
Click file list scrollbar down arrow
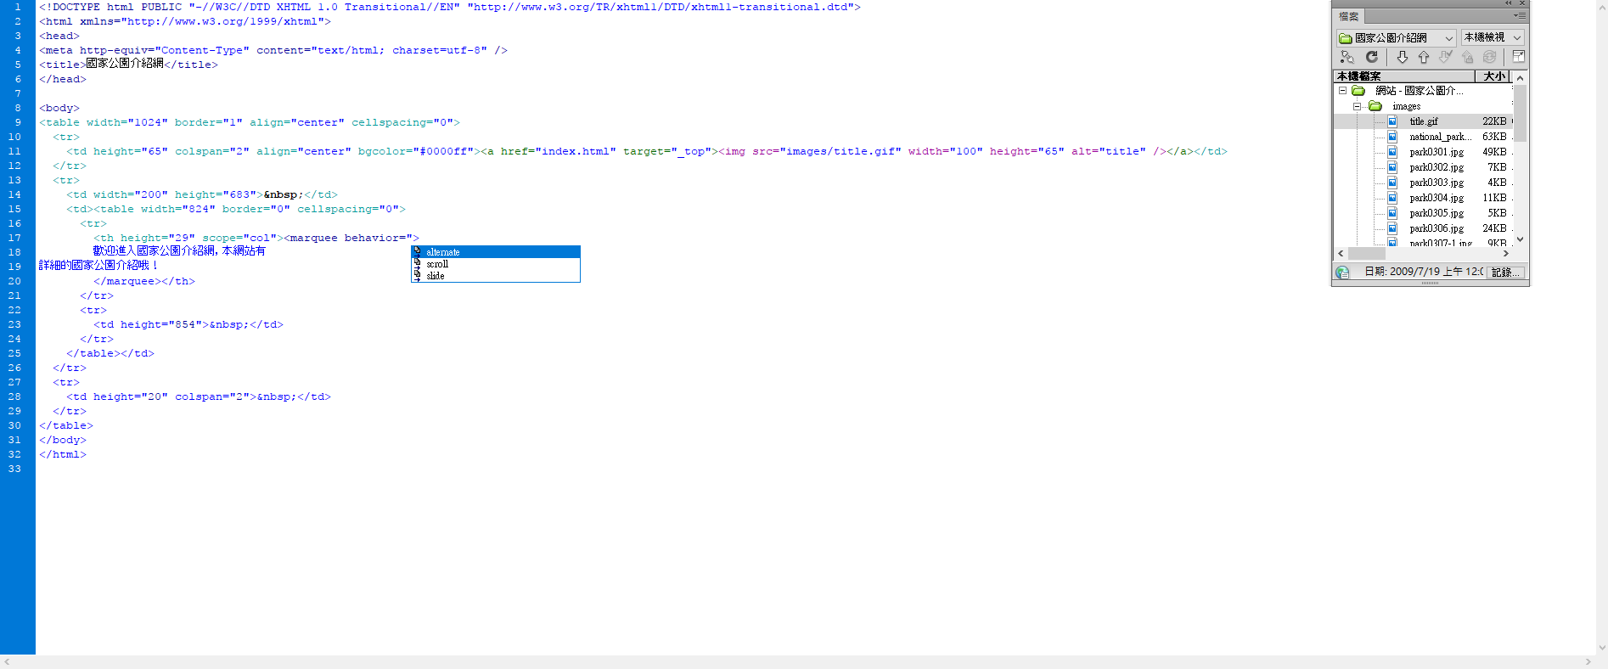pyautogui.click(x=1520, y=239)
